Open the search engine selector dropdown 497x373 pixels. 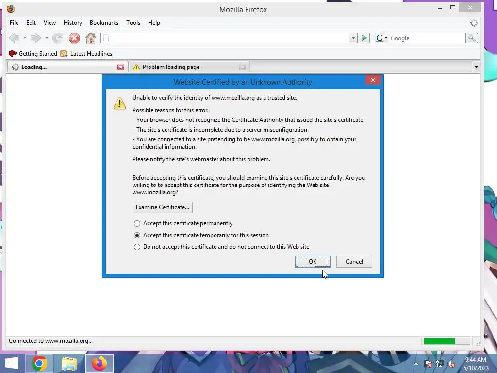point(386,38)
